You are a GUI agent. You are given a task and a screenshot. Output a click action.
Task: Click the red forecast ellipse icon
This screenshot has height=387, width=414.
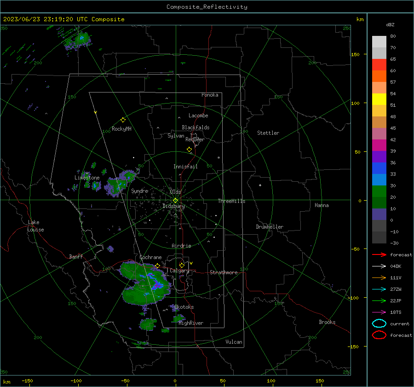[379, 335]
